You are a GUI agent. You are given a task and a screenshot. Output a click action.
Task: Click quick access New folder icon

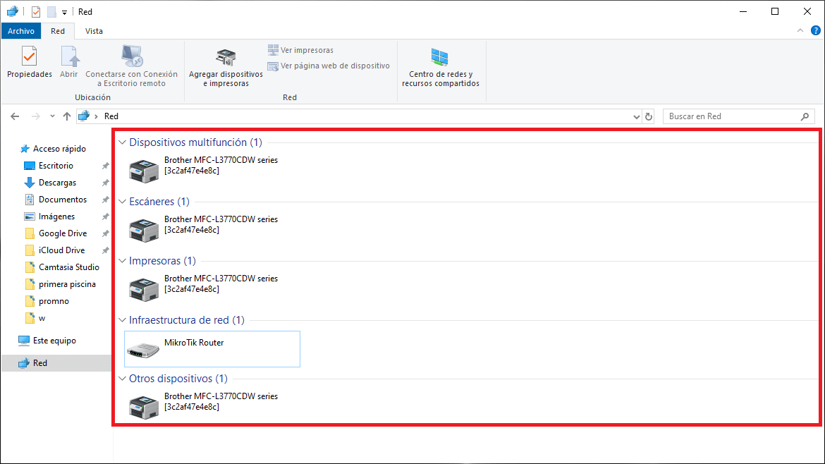coord(51,11)
